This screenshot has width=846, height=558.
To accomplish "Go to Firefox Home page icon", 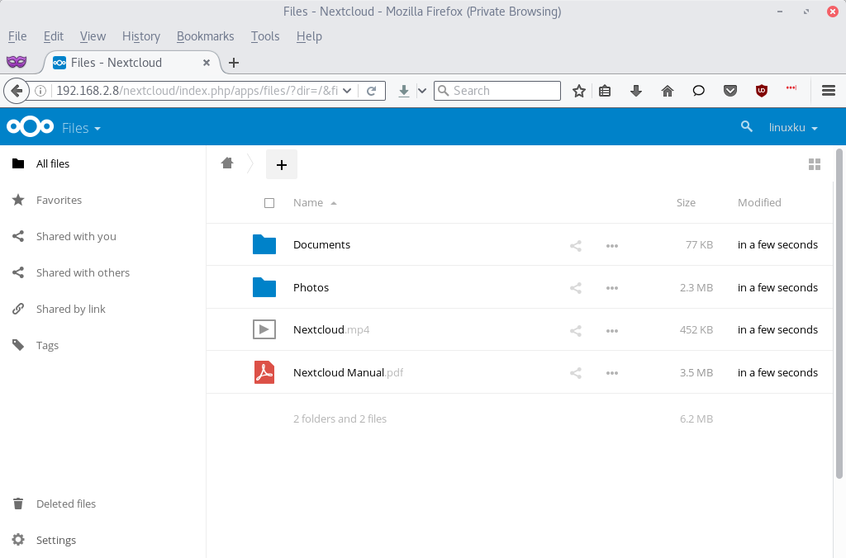I will (668, 91).
